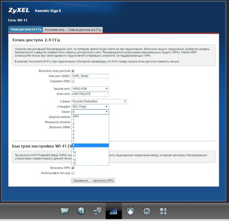Open the security shield icon
The image size is (229, 221).
[x=130, y=211]
